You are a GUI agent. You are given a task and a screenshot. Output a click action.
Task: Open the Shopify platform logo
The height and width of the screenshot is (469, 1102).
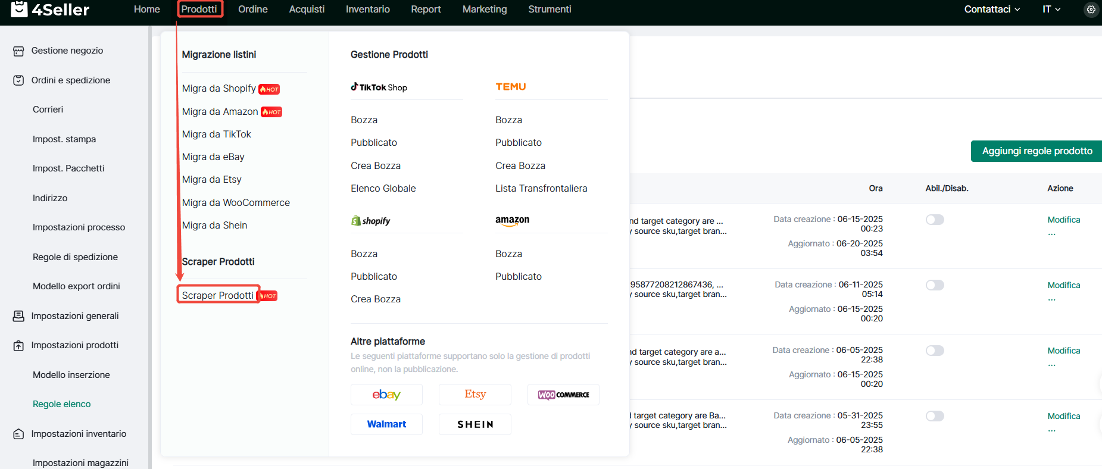click(x=371, y=221)
